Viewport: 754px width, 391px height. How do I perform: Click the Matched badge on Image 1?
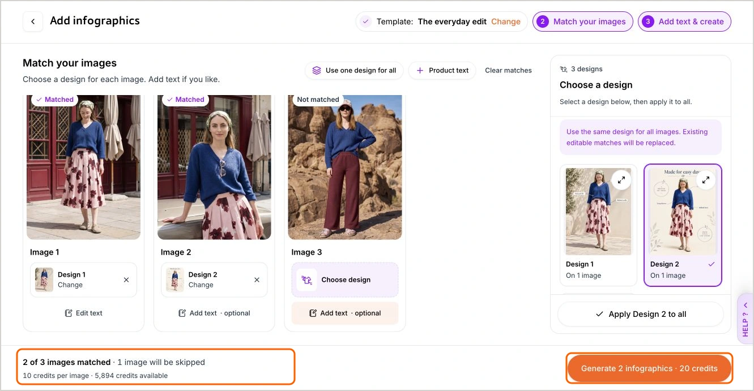[x=54, y=100]
